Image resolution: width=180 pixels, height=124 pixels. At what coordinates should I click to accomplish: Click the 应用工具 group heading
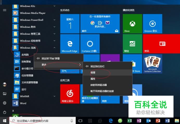(65, 80)
